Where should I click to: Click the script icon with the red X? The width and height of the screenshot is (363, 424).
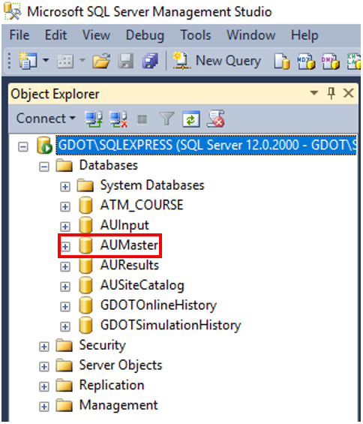coord(216,119)
